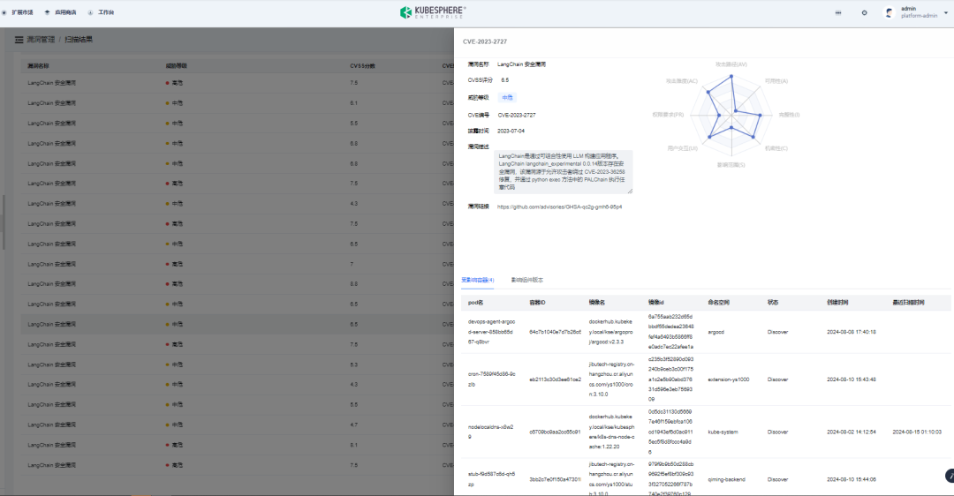Click the argocd namespace cell
954x496 pixels.
716,332
